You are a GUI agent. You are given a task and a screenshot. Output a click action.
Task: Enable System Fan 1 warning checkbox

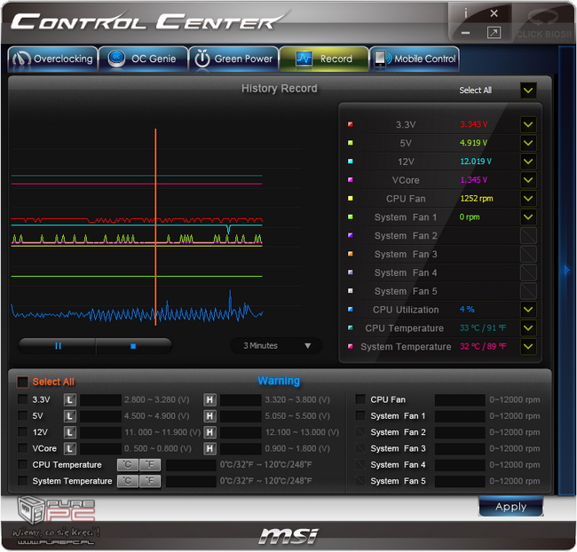360,415
